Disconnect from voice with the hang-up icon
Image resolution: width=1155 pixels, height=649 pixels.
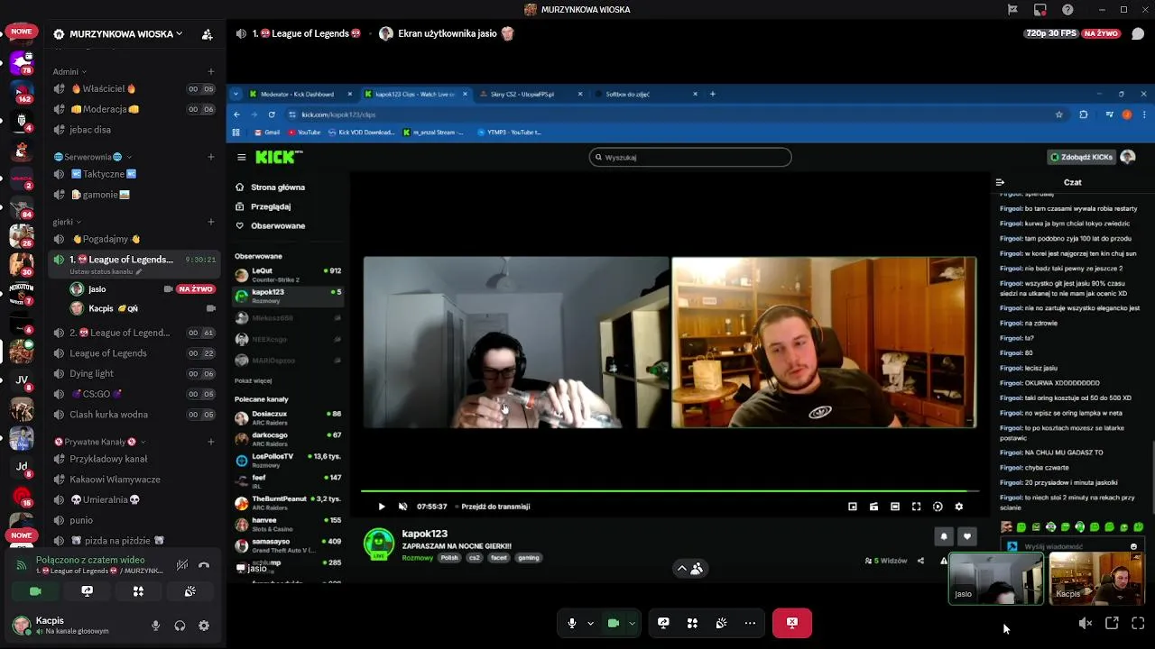tap(204, 565)
